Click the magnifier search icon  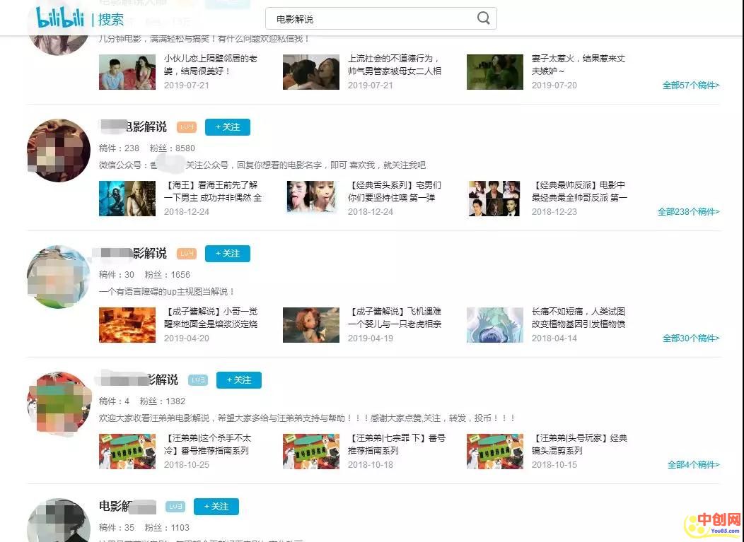(484, 18)
